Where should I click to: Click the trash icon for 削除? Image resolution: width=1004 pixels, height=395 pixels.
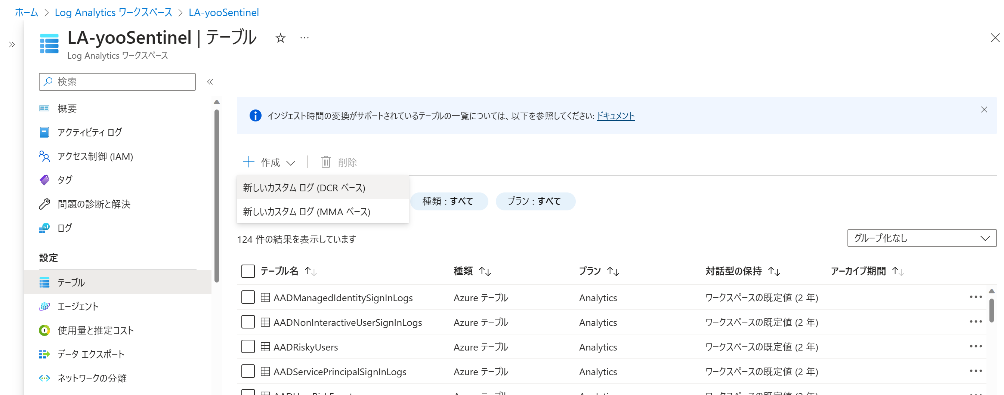click(x=325, y=162)
